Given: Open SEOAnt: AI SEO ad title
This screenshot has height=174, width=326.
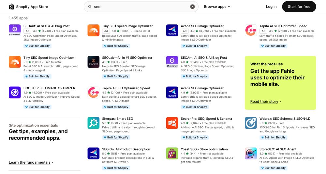Looking at the screenshot, I should tap(47, 26).
